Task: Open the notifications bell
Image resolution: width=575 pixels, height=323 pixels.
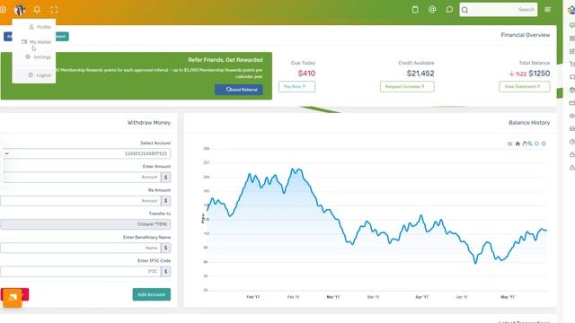Action: 37,10
